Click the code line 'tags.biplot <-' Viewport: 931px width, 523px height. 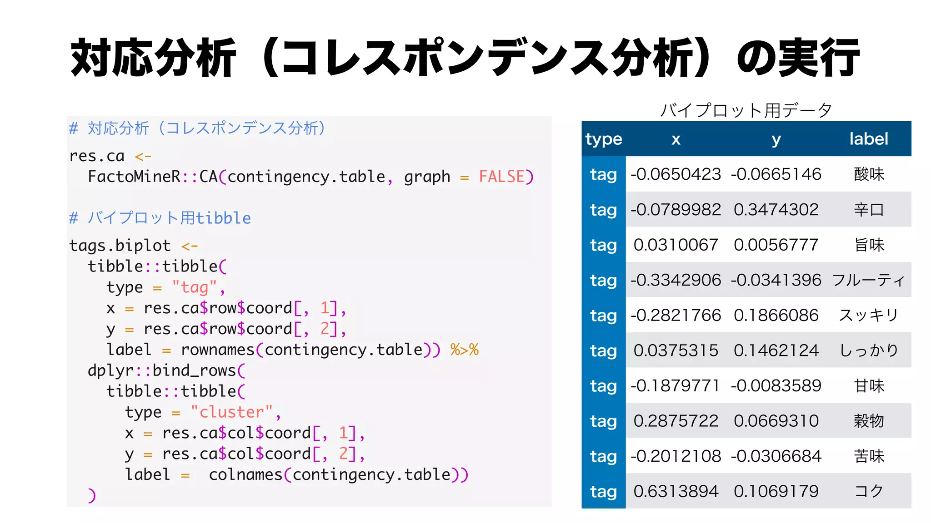point(134,246)
